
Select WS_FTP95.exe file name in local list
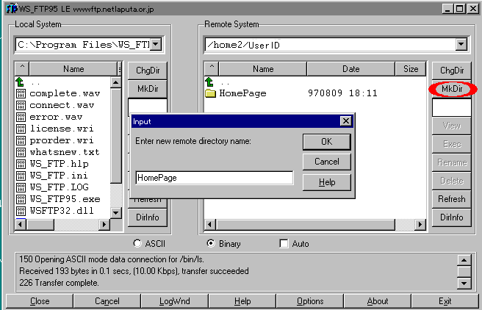point(65,199)
